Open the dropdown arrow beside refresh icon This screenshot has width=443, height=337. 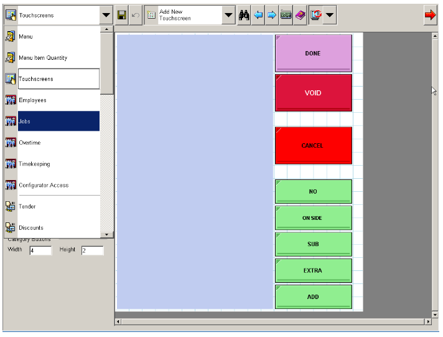click(x=330, y=15)
